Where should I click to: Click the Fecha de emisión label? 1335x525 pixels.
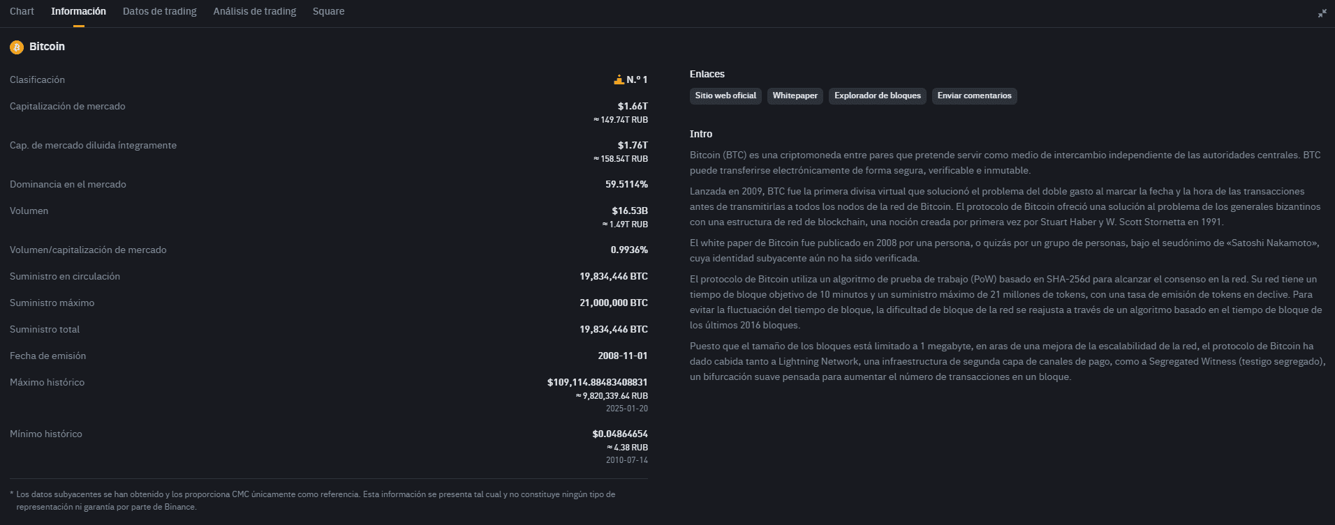pyautogui.click(x=47, y=356)
